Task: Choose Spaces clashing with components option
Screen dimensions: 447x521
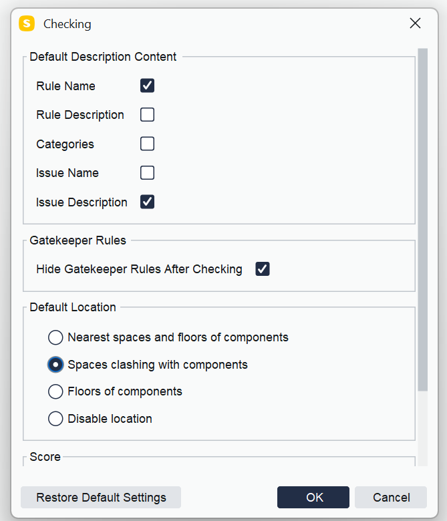Action: click(55, 365)
